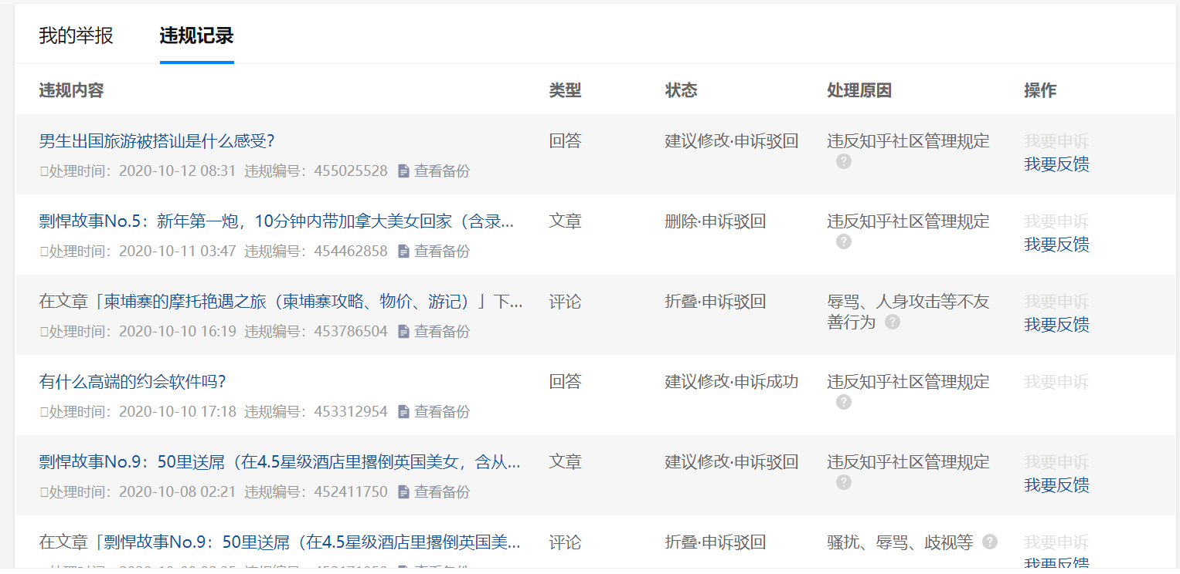This screenshot has width=1180, height=574.
Task: Open question 有什么高端的约会软件吗?
Action: 132,382
